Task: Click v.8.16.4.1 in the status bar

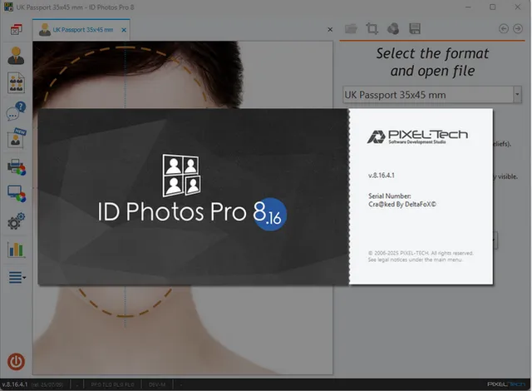Action: click(15, 384)
